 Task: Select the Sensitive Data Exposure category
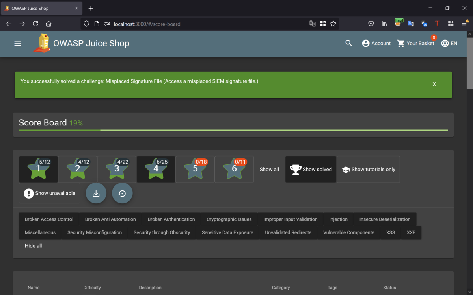click(x=227, y=232)
